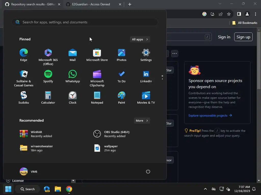This screenshot has height=195, width=261.
Task: Expand the All apps list
Action: [x=140, y=39]
